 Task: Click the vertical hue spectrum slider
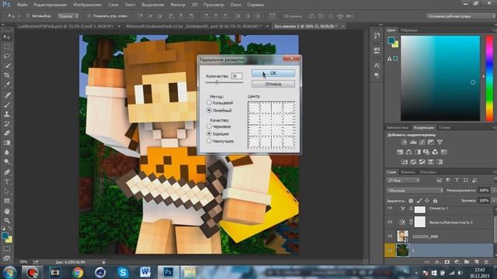490,78
